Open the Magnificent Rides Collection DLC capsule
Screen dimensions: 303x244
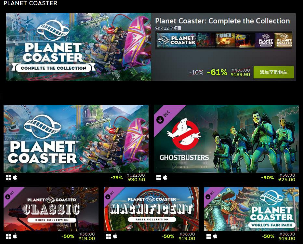(x=151, y=209)
